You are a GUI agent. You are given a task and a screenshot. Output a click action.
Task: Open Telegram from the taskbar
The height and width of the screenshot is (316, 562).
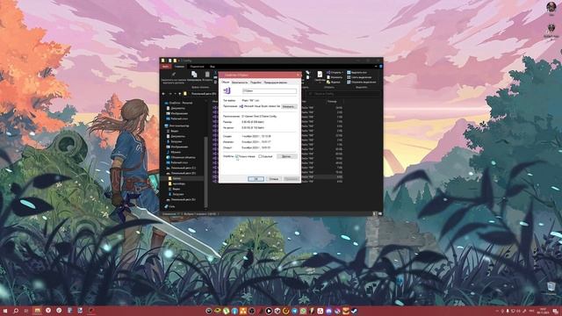click(x=295, y=311)
